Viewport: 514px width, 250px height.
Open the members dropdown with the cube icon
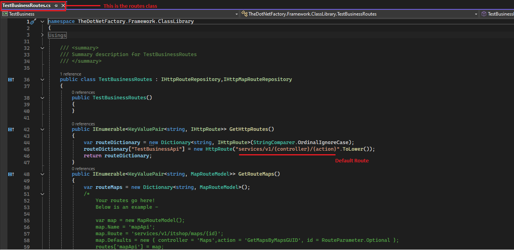point(497,14)
